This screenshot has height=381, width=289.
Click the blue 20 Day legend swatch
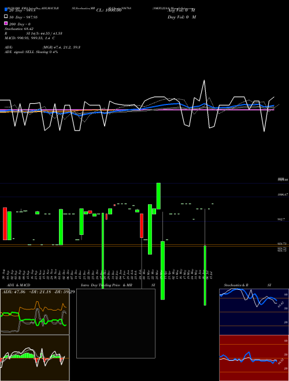click(6, 10)
